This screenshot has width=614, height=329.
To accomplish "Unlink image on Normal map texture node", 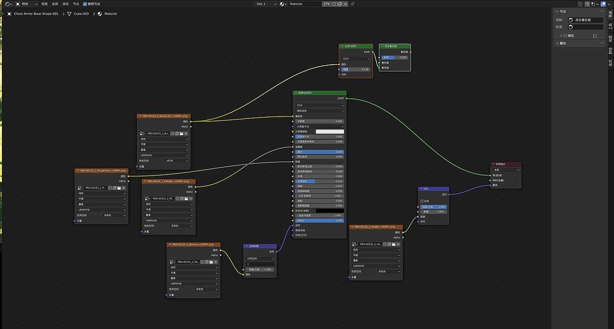I will click(216, 262).
